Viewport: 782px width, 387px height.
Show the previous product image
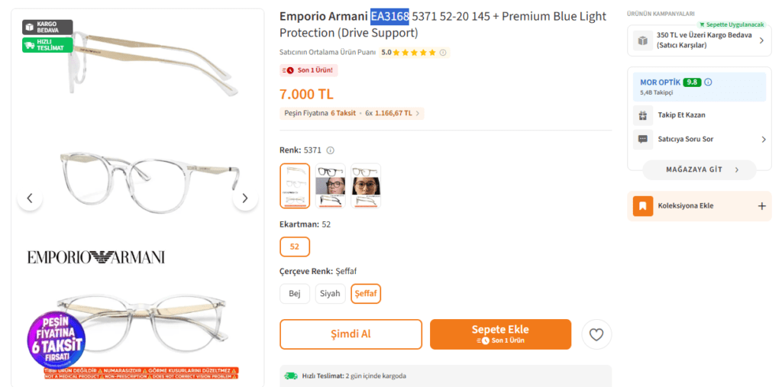(x=30, y=198)
